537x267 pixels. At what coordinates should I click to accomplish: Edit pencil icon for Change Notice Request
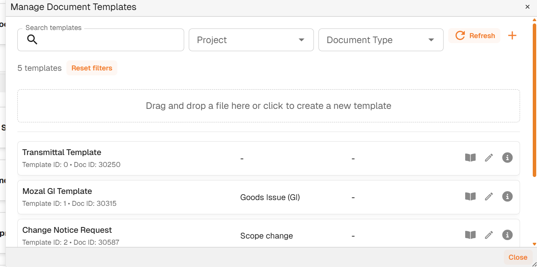coord(489,235)
